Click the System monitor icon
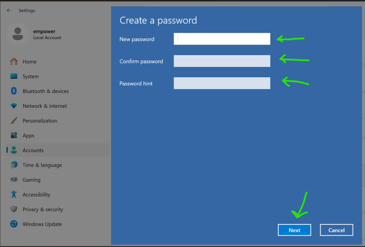Screen dimensions: 365x247 click(x=14, y=76)
